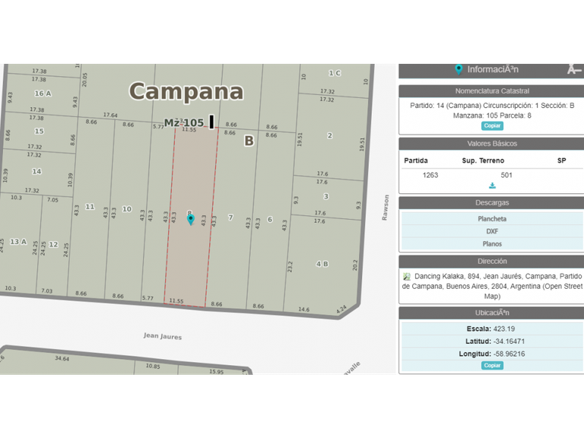
Task: Click the Dirección panel header
Action: click(492, 262)
